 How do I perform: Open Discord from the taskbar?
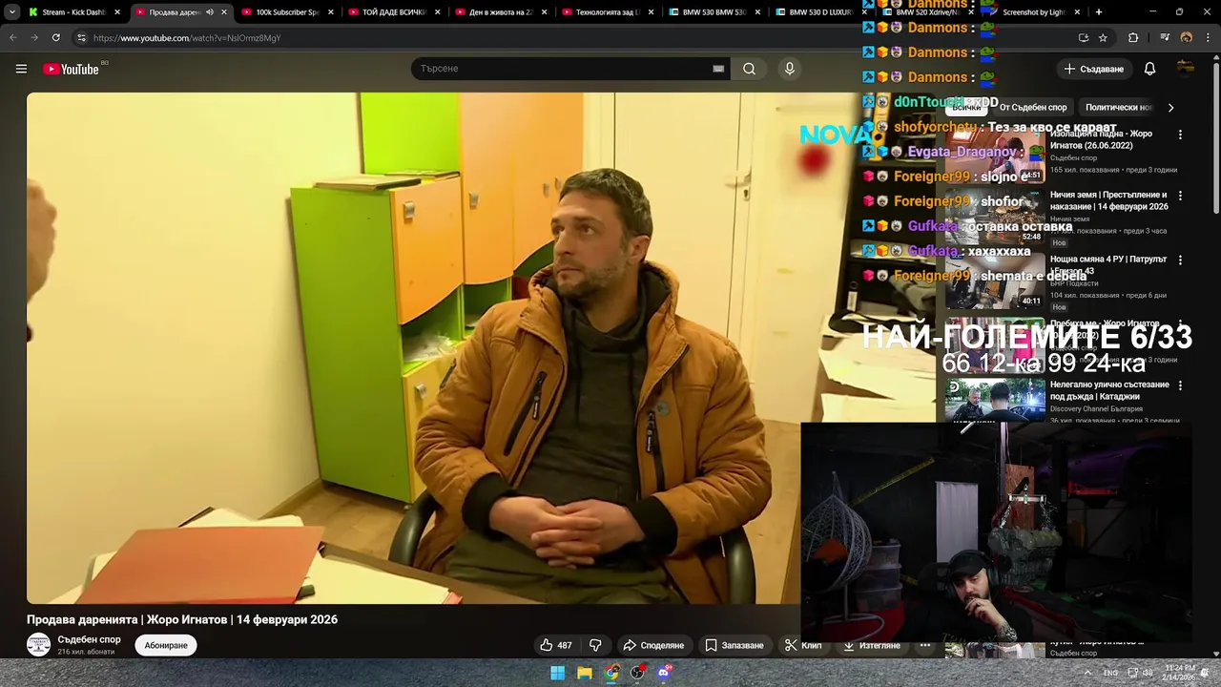click(x=664, y=673)
